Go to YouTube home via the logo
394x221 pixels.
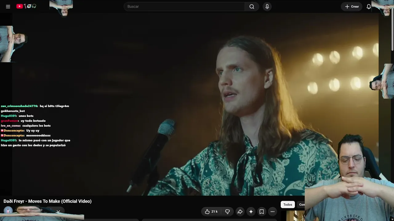(x=26, y=6)
